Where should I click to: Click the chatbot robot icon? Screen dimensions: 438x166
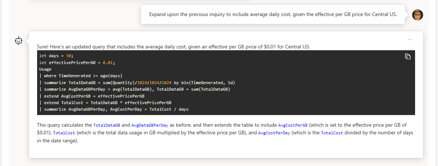point(19,41)
